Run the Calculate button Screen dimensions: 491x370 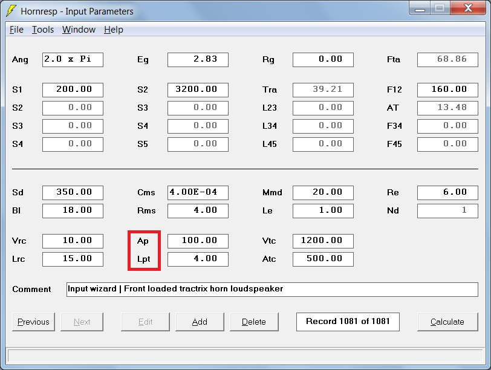pyautogui.click(x=447, y=322)
